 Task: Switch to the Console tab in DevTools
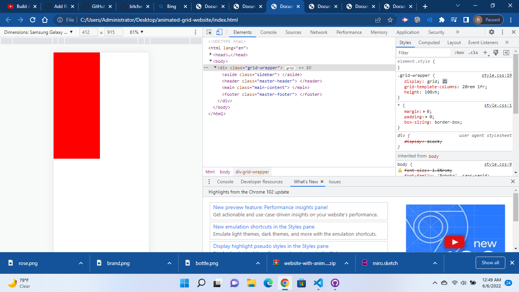click(x=268, y=32)
